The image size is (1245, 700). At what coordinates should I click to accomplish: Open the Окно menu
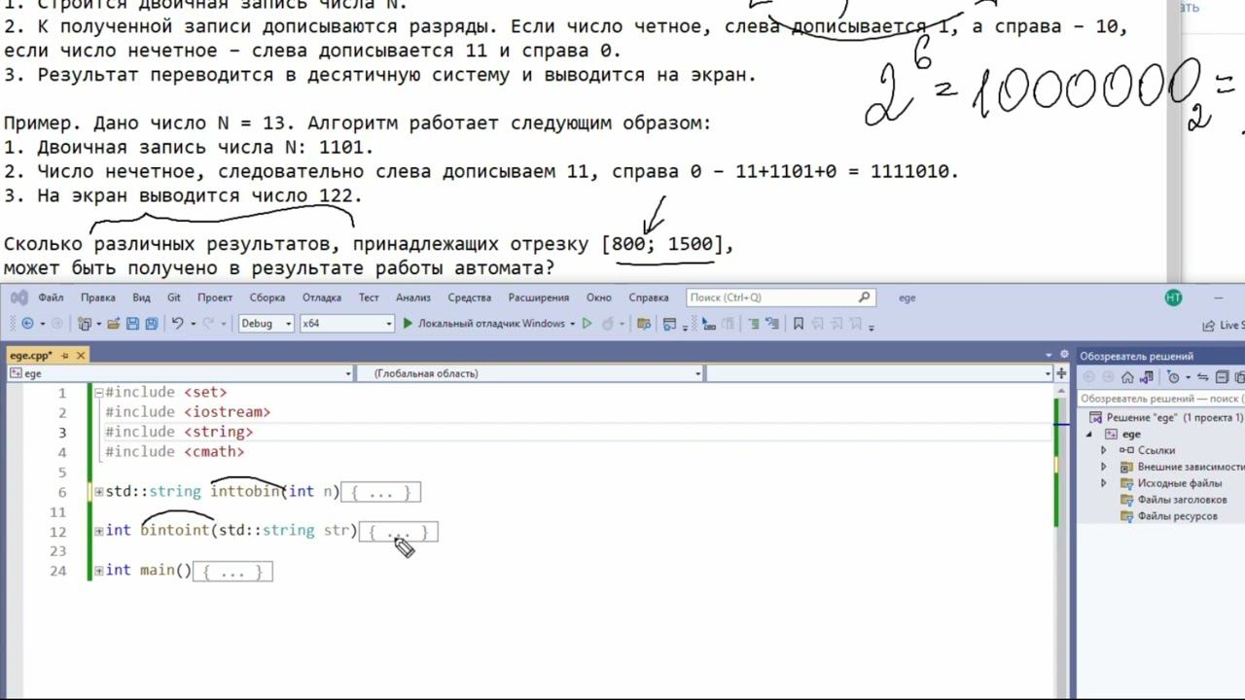(x=599, y=297)
